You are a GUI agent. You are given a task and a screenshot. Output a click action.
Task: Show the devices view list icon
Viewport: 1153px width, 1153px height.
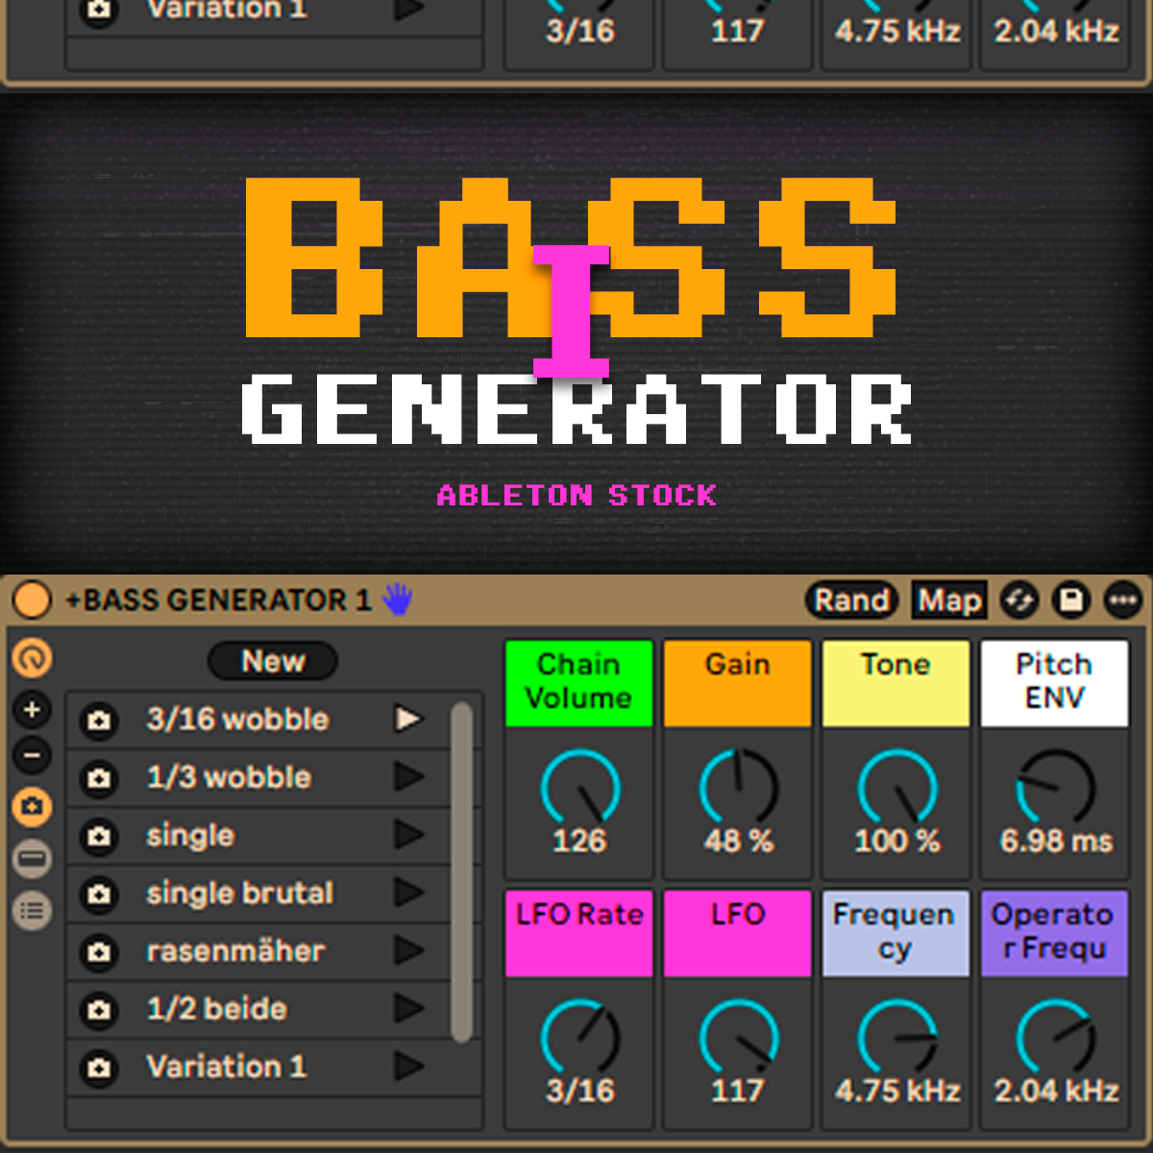(32, 910)
